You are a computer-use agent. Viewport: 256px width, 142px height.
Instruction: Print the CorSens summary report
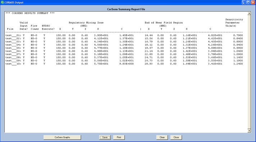[x=119, y=137]
